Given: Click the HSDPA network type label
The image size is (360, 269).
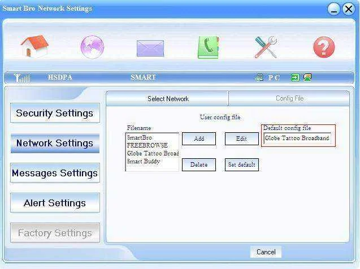Looking at the screenshot, I should coord(60,77).
